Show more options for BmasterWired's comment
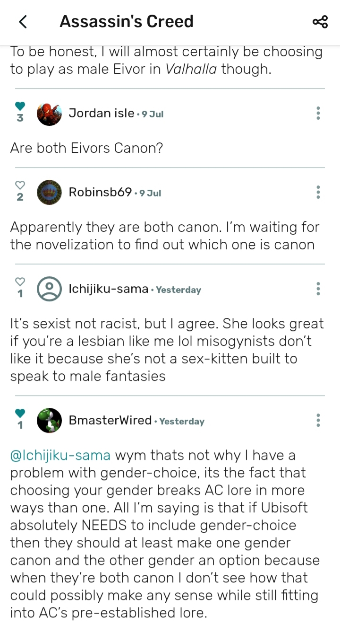340x625 pixels. (x=318, y=420)
